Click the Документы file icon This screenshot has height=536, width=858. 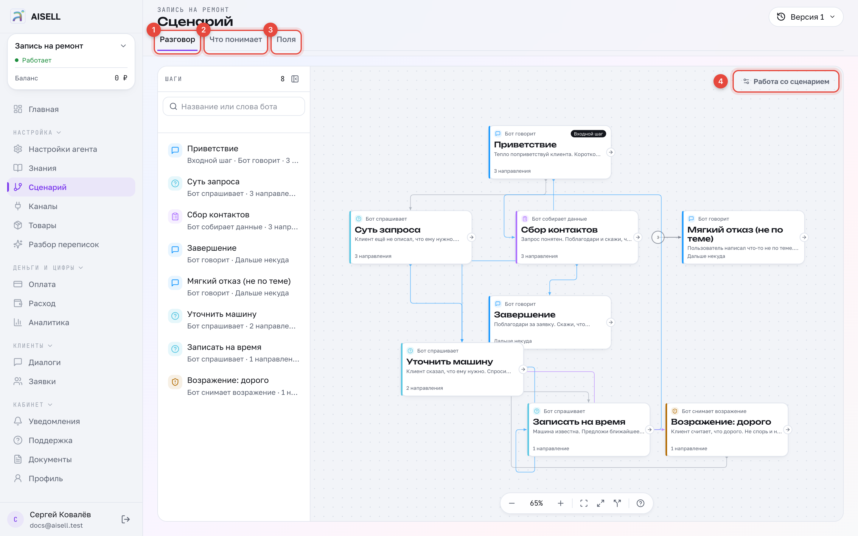click(18, 459)
